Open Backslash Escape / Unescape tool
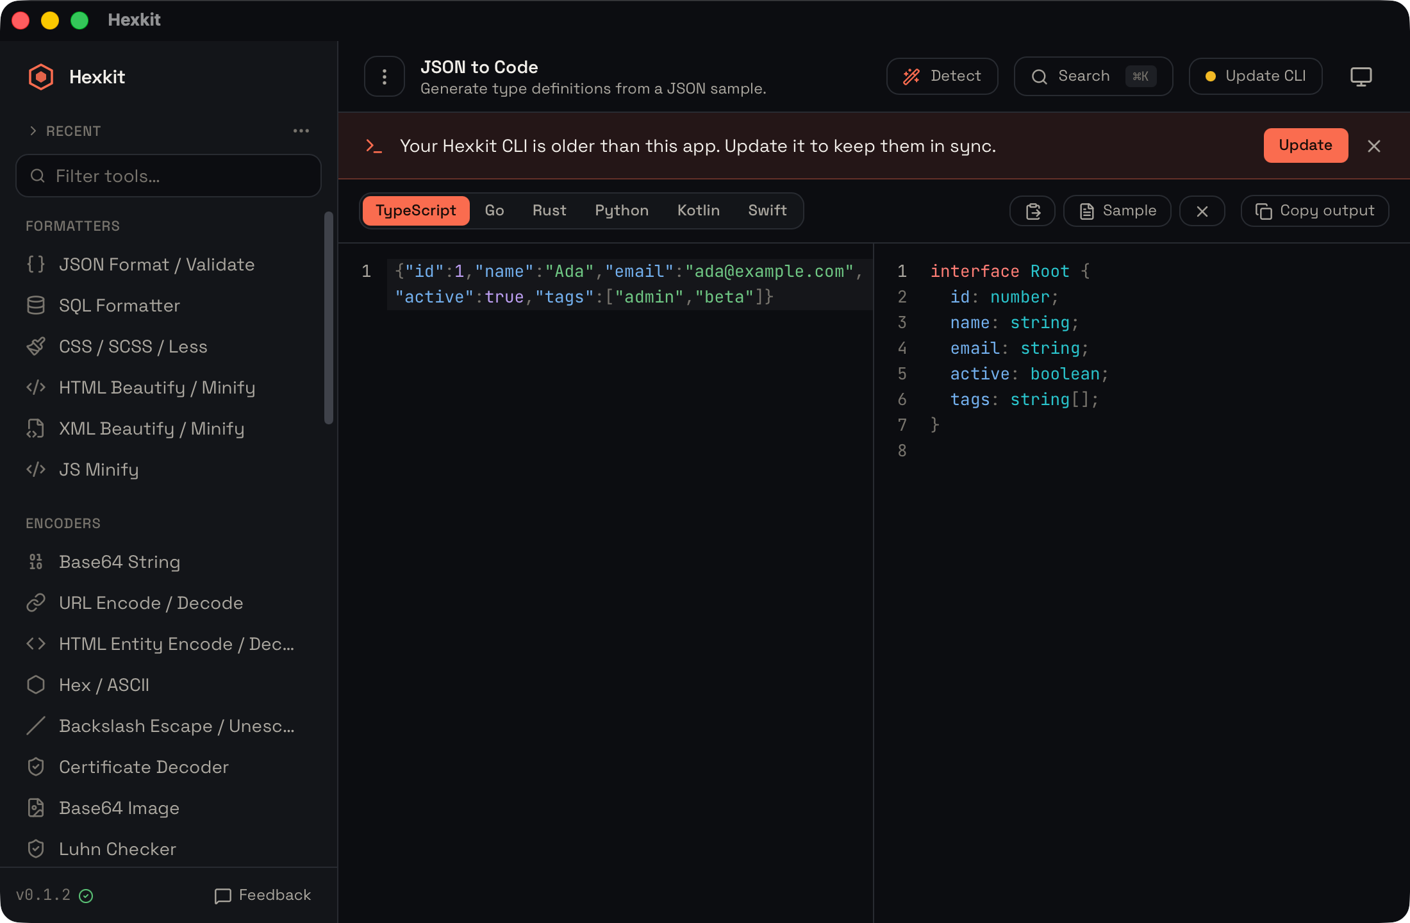 click(x=169, y=726)
